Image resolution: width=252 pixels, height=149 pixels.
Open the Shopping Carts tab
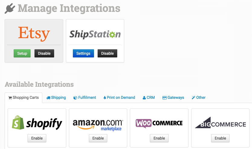coord(24,98)
